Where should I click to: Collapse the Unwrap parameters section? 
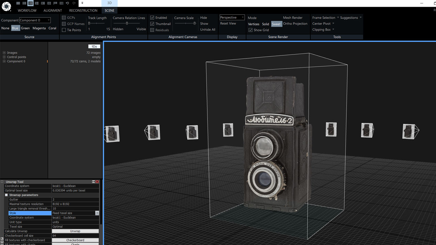pyautogui.click(x=6, y=195)
